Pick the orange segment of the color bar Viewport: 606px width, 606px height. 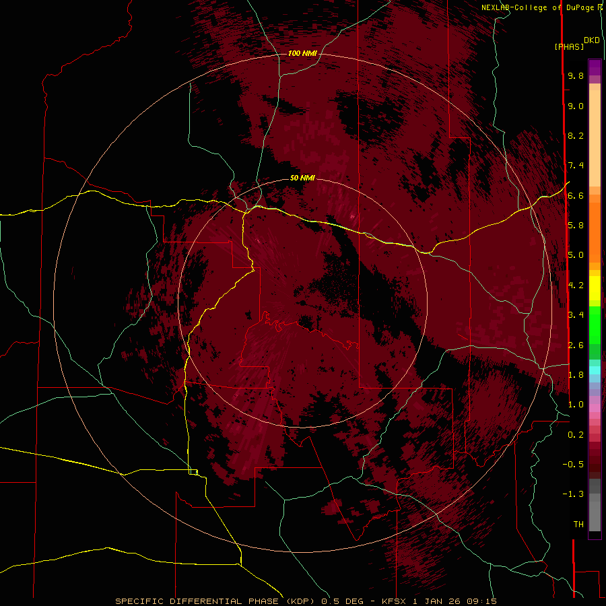595,232
